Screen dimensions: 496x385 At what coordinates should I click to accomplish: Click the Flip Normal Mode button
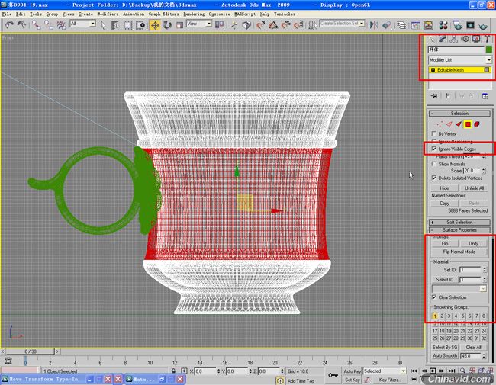[x=459, y=252]
